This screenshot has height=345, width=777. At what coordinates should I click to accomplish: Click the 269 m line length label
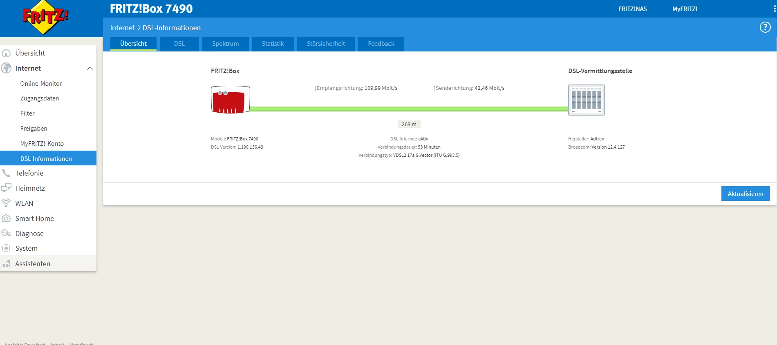pos(409,124)
